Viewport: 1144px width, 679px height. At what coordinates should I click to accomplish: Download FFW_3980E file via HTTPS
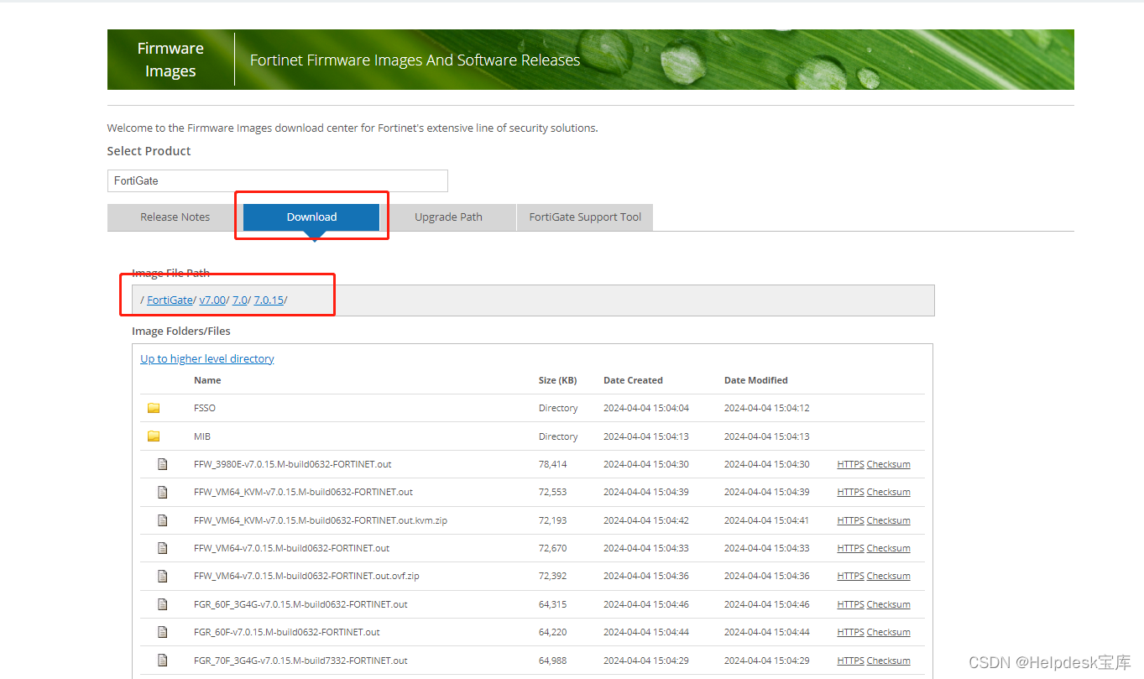pos(850,464)
